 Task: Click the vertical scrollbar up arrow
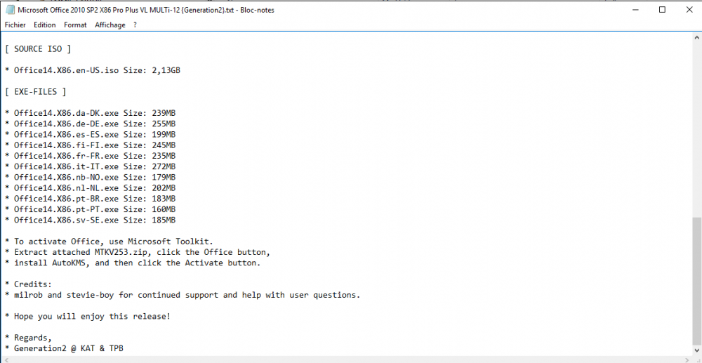(696, 37)
